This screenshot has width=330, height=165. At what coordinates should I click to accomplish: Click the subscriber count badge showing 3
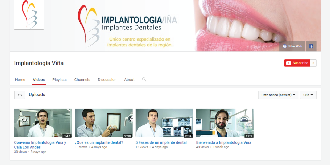pyautogui.click(x=313, y=63)
